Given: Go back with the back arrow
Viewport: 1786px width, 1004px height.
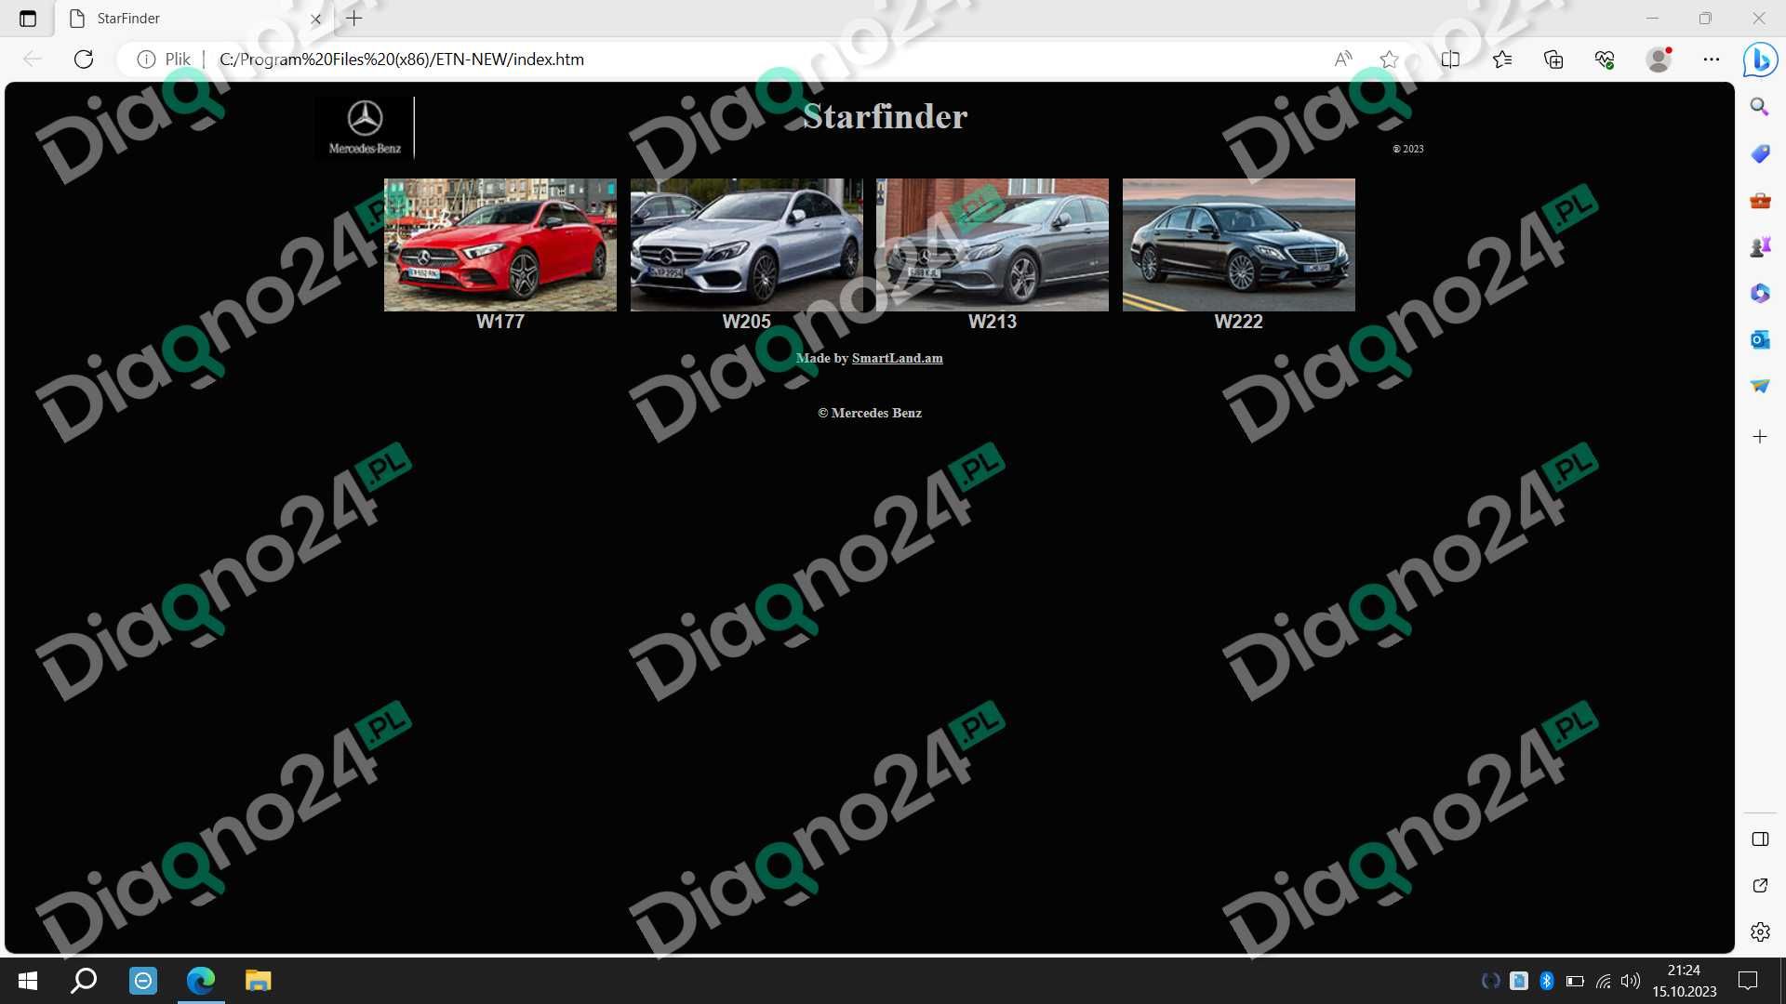Looking at the screenshot, I should (33, 59).
